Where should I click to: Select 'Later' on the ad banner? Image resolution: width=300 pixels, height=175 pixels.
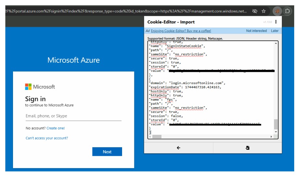[275, 31]
